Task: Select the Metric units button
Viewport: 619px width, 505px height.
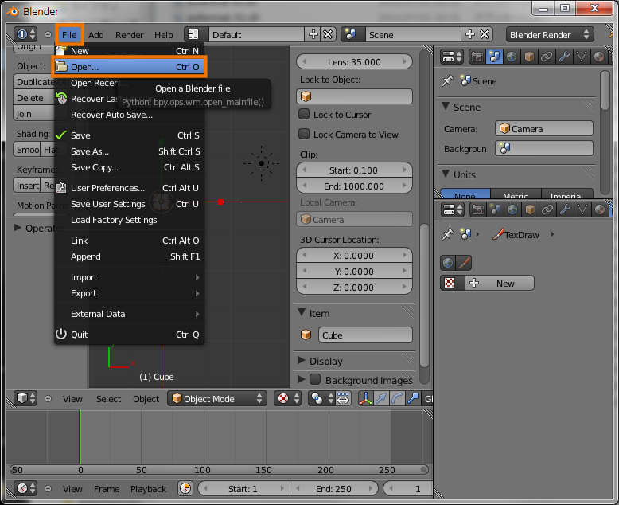Action: [516, 194]
